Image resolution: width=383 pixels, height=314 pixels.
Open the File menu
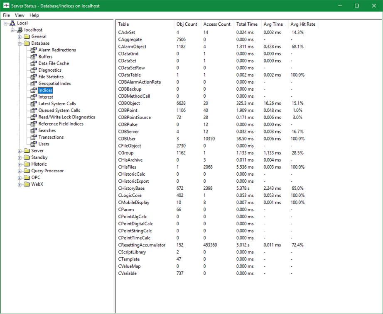[x=6, y=15]
